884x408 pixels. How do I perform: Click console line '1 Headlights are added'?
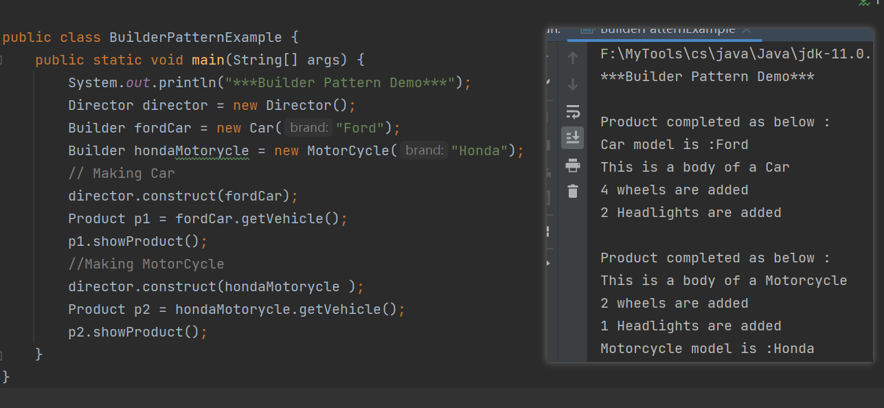coord(691,326)
